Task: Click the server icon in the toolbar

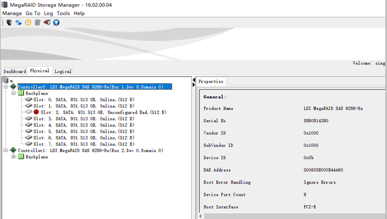Action: pos(9,23)
